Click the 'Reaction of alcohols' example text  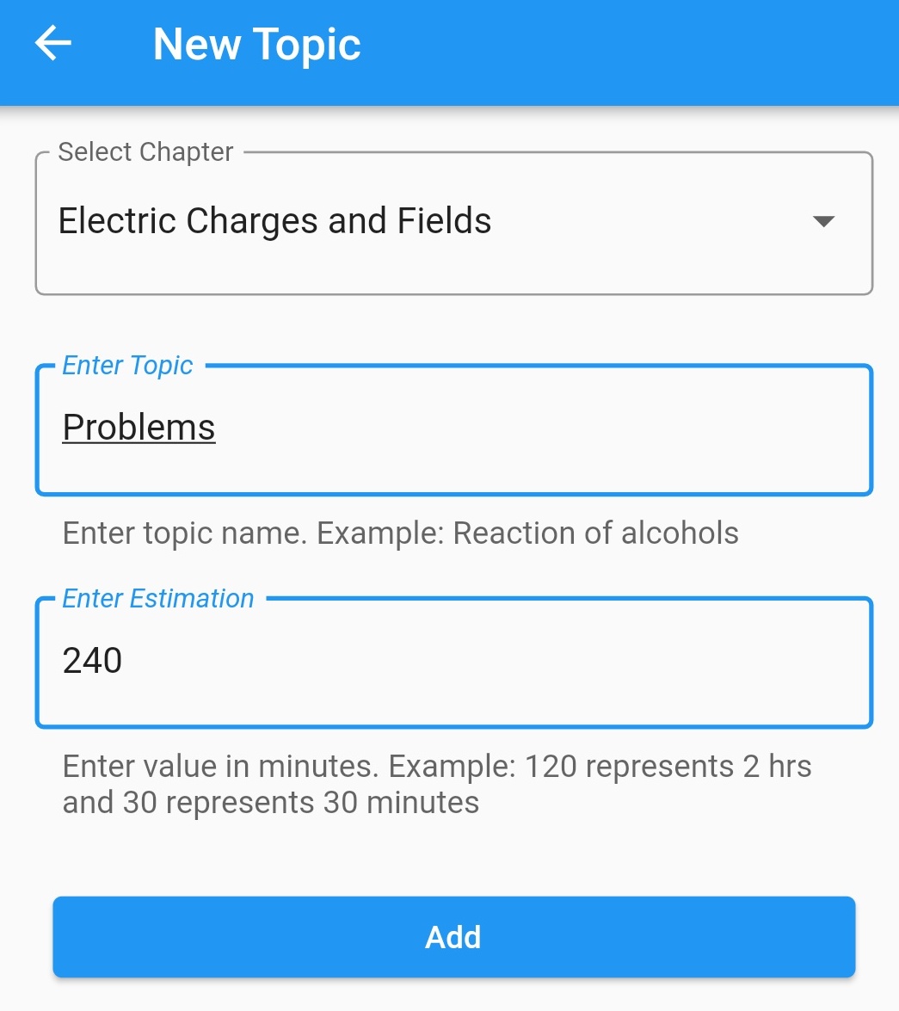pos(595,533)
